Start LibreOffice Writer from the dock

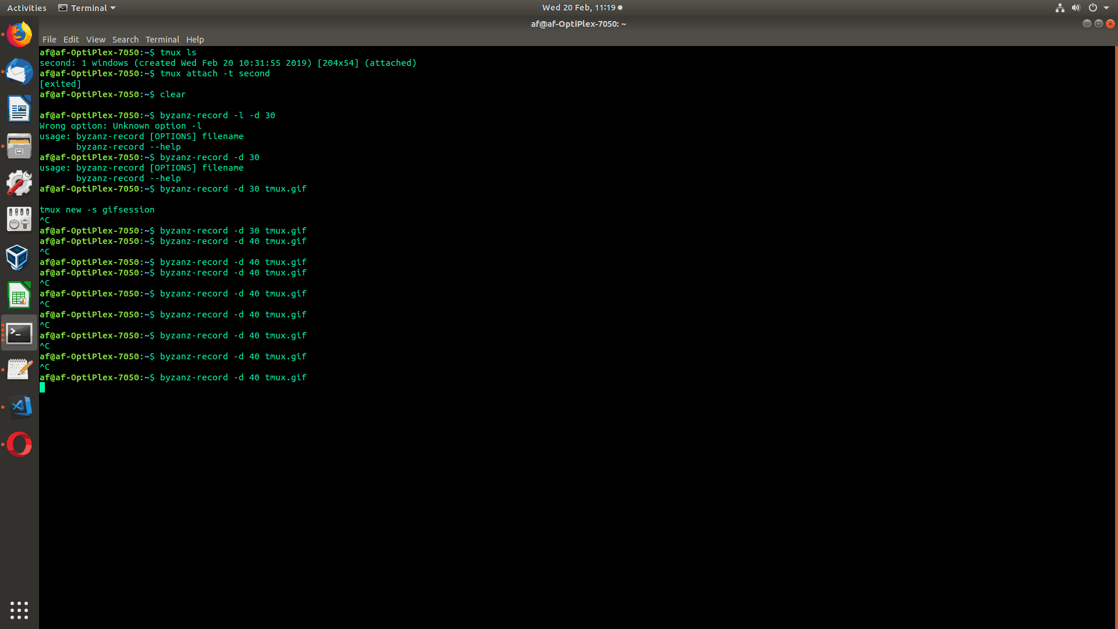pos(19,108)
